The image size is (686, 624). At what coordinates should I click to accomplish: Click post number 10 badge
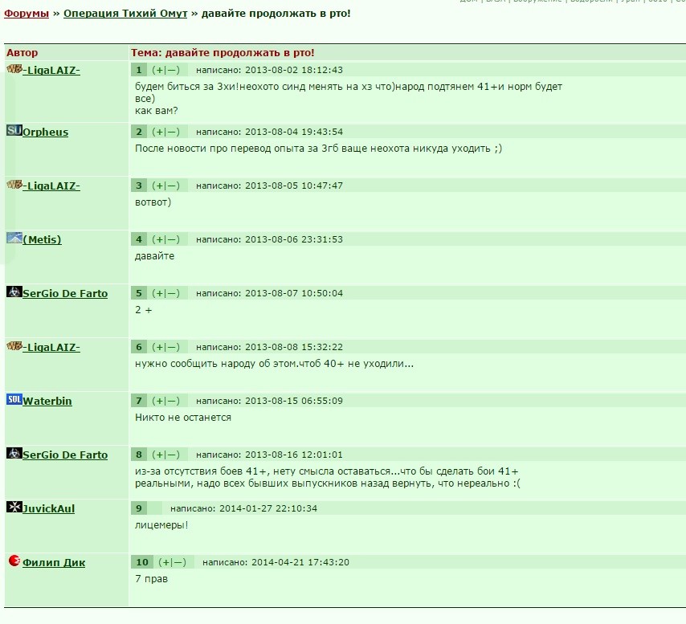(x=142, y=562)
